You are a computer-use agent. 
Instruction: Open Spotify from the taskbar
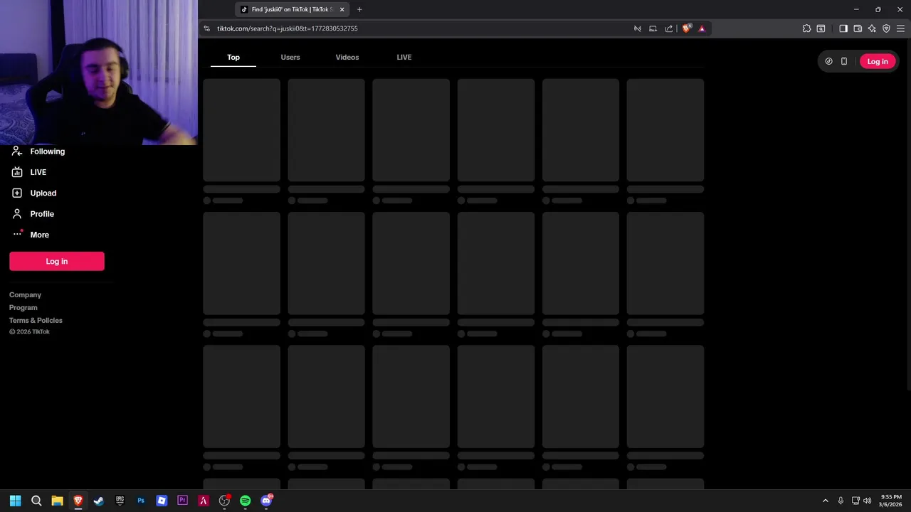point(245,501)
